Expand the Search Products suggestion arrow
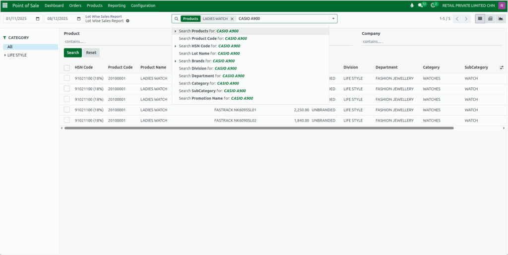The height and width of the screenshot is (255, 508). pos(176,31)
